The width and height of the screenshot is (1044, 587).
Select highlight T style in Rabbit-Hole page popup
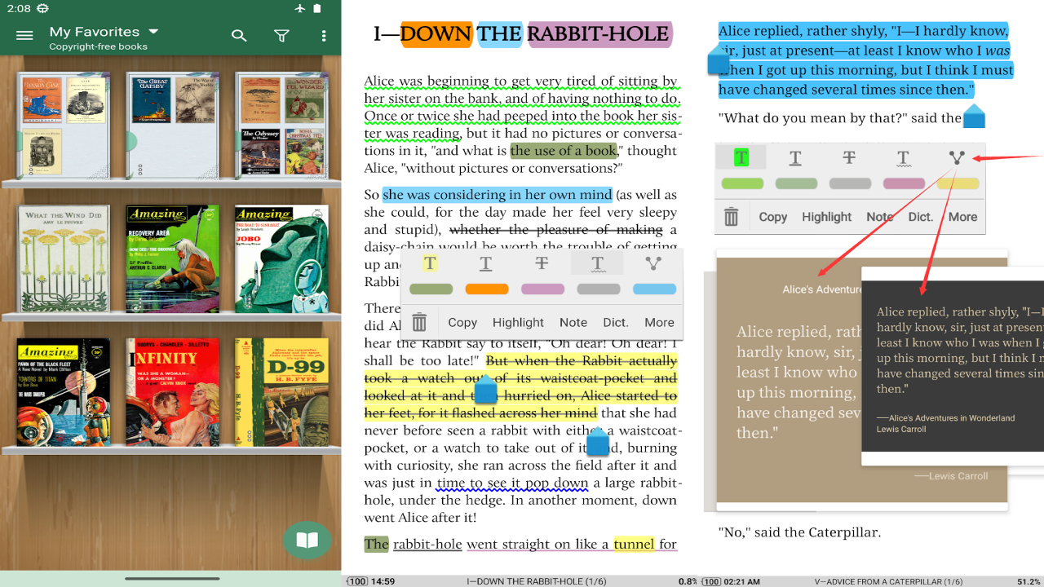pos(430,263)
